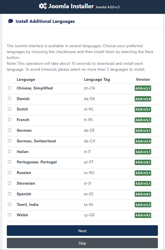This screenshot has width=165, height=250.
Task: Check the German de-DE checkbox
Action: click(x=10, y=130)
